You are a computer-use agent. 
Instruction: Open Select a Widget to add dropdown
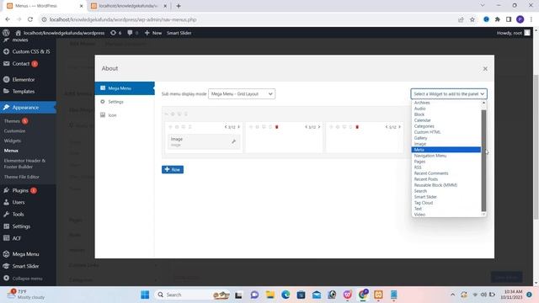pyautogui.click(x=449, y=93)
